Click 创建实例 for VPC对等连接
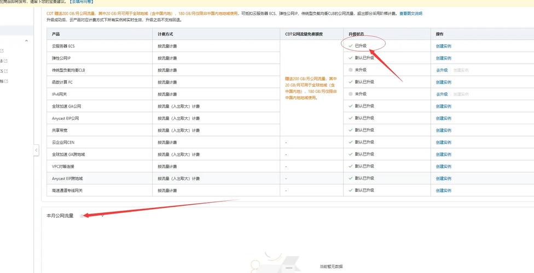The height and width of the screenshot is (273, 534). pyautogui.click(x=443, y=167)
